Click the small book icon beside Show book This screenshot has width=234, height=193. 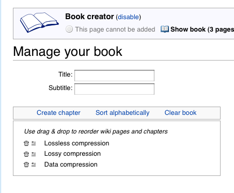[x=165, y=29]
